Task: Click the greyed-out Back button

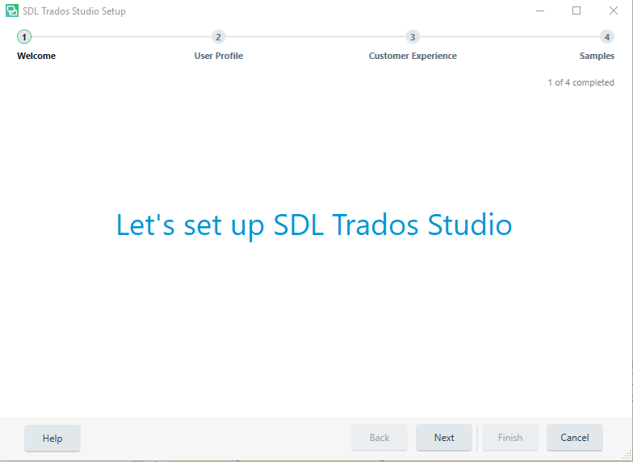Action: coord(379,438)
